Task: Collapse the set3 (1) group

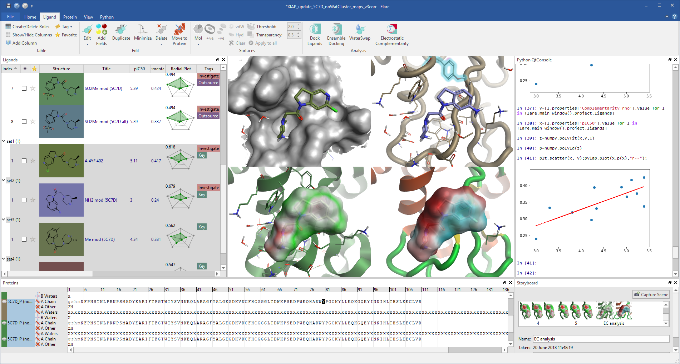Action: [x=4, y=220]
